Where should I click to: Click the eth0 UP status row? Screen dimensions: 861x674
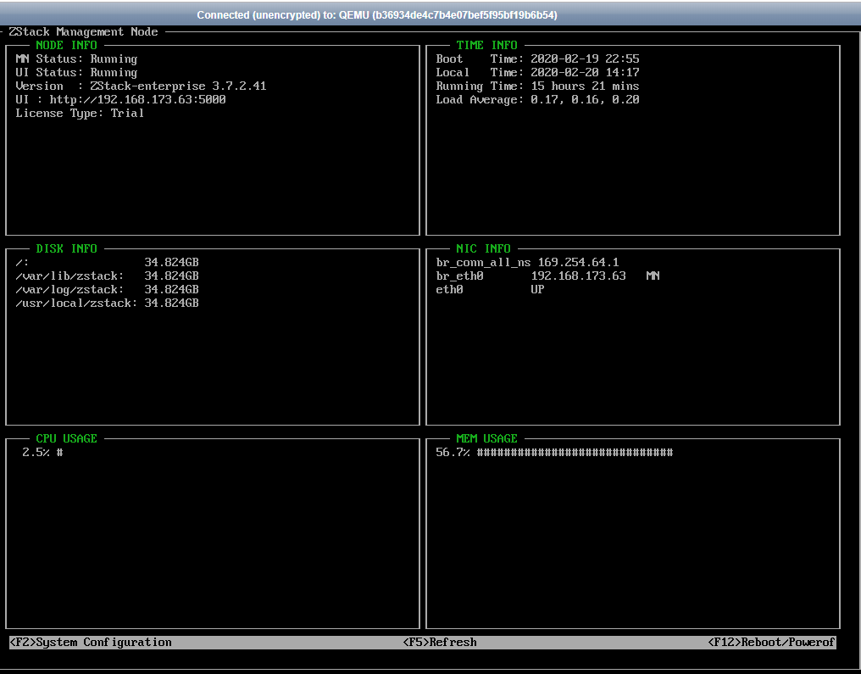tap(490, 289)
